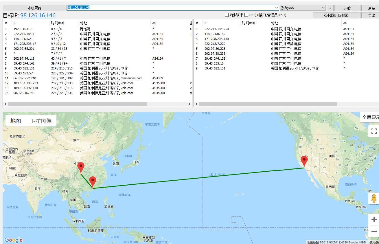Click the Sichuan Nanchong map pin
The height and width of the screenshot is (244, 379).
pos(81,167)
